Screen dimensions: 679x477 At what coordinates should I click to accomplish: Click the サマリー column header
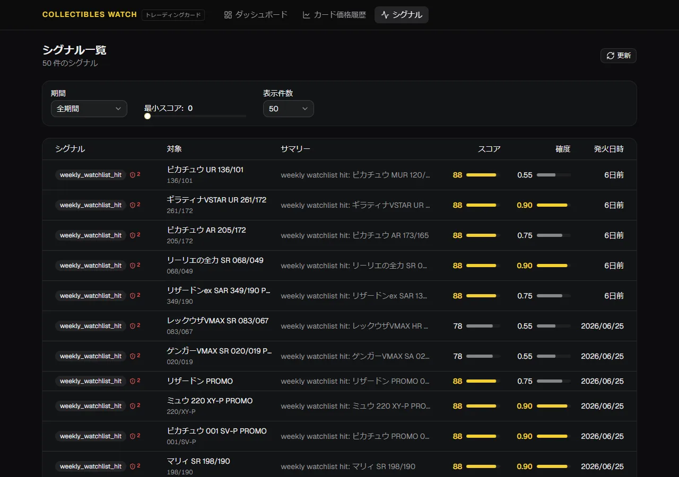[x=295, y=149]
